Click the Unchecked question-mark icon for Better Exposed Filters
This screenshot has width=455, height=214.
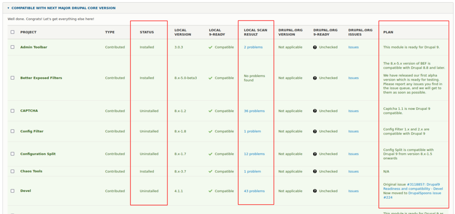coord(315,78)
